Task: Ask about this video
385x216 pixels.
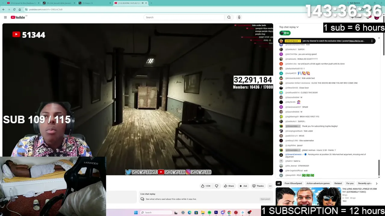Action: point(243,186)
